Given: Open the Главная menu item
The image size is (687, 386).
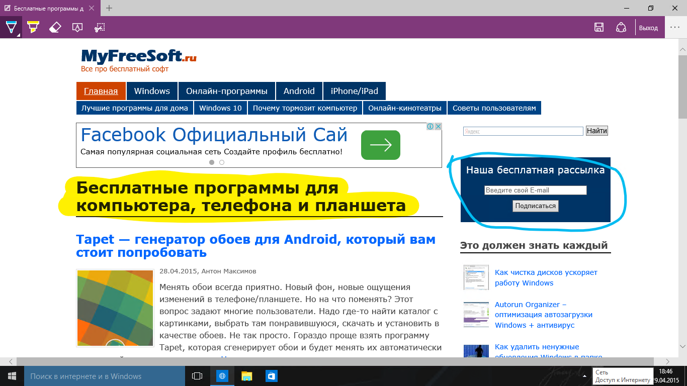Looking at the screenshot, I should (x=101, y=91).
